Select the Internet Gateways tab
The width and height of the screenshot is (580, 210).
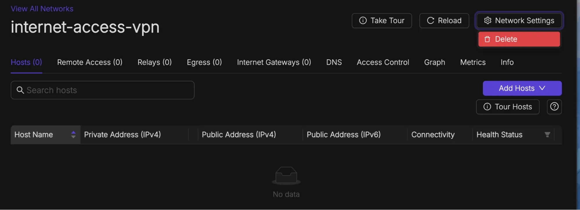(274, 62)
